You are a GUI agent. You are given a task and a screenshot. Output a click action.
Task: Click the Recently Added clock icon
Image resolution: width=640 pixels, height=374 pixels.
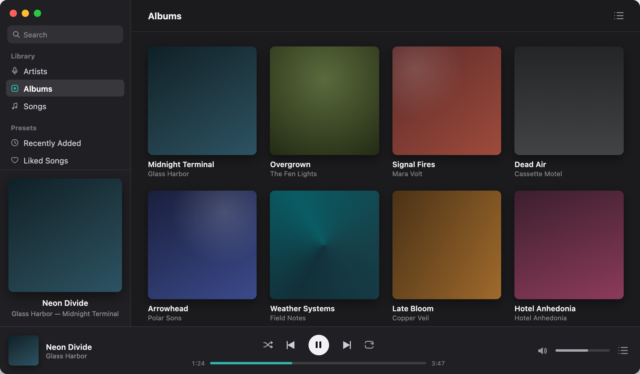coord(14,143)
